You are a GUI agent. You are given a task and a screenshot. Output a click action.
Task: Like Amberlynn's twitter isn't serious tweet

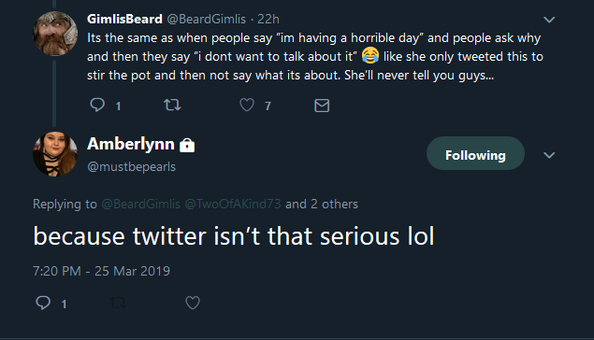193,303
